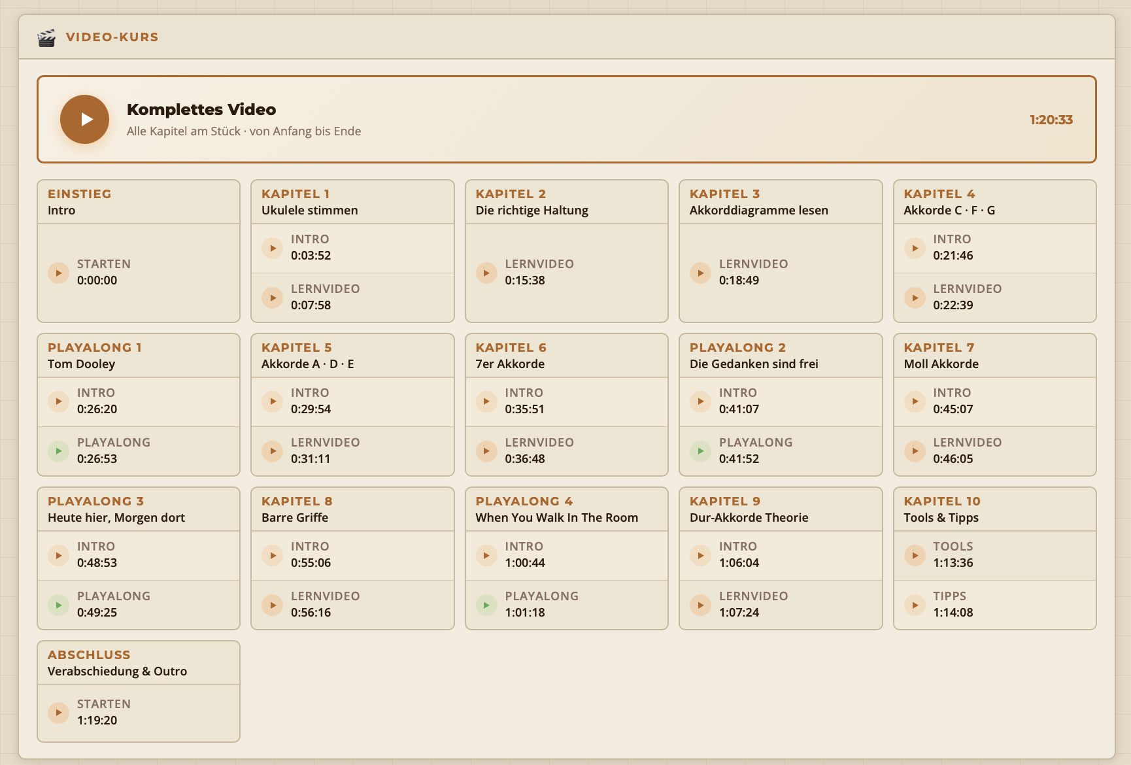
Task: Play Die Gedanken sind frei Playalong
Action: pyautogui.click(x=700, y=451)
